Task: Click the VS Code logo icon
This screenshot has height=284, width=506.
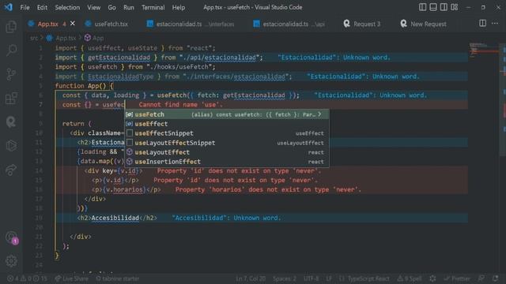Action: [x=9, y=7]
